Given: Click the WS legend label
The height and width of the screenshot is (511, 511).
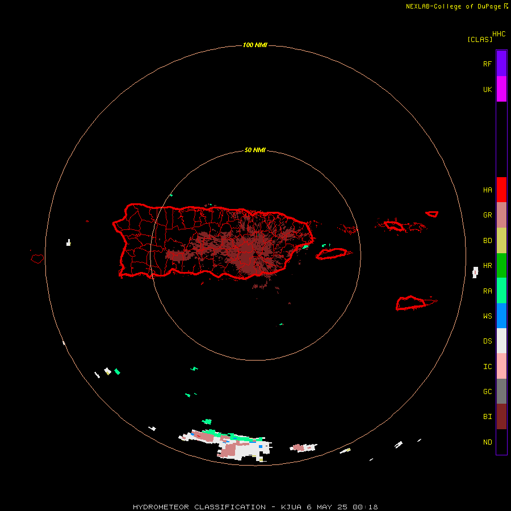Looking at the screenshot, I should pos(487,316).
